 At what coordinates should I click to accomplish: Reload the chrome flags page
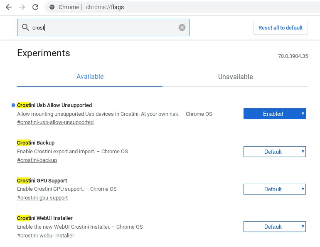[35, 7]
